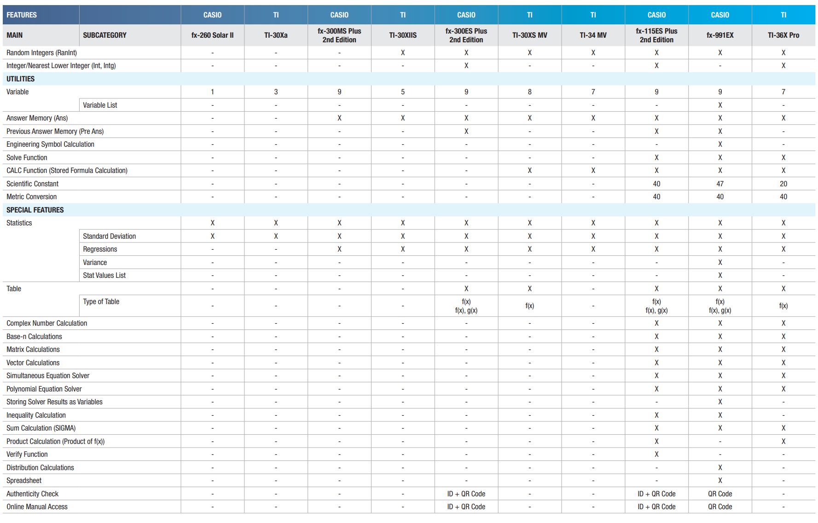Click the TI-30XS MV model header
Screen dimensions: 818x523
tap(530, 35)
